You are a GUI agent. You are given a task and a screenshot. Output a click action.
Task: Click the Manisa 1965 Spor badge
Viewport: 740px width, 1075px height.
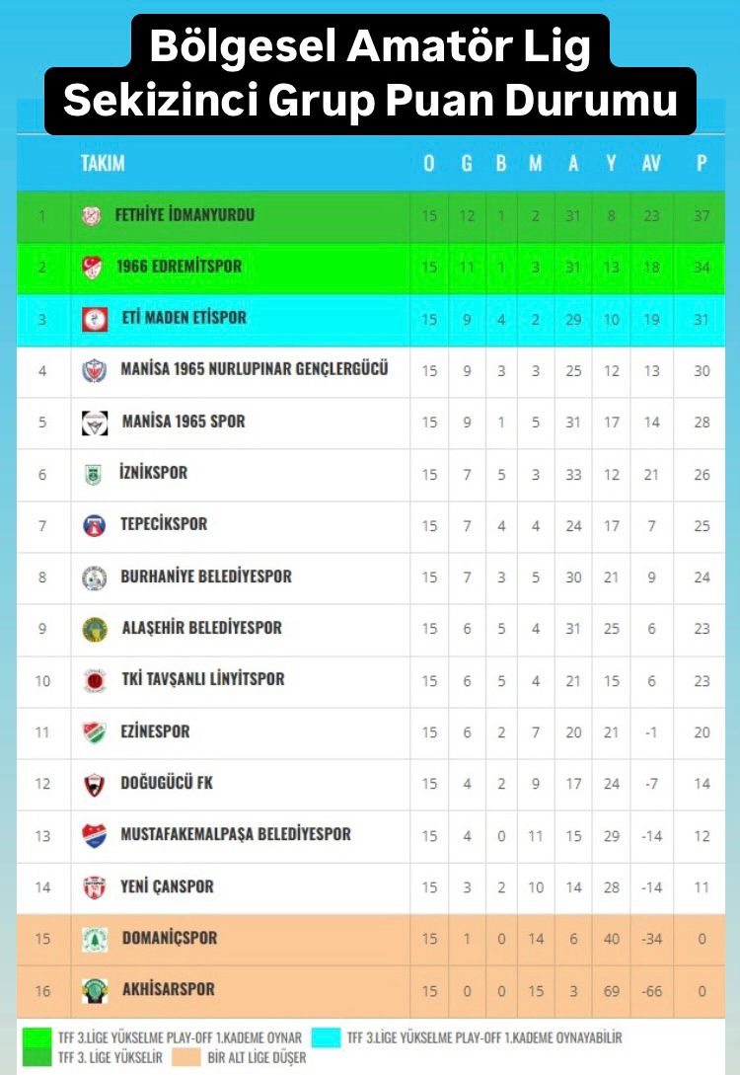click(x=95, y=422)
